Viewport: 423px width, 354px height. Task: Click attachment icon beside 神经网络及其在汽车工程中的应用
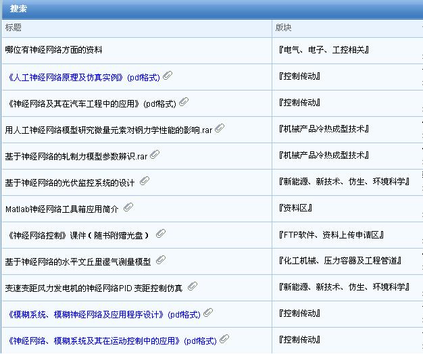(184, 102)
